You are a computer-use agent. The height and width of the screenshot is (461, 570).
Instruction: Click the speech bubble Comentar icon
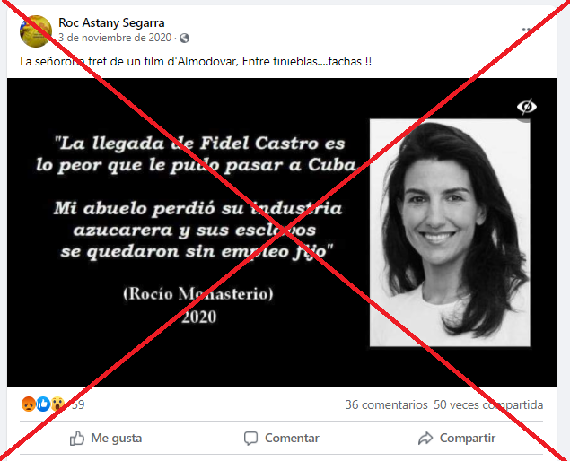[x=250, y=438]
